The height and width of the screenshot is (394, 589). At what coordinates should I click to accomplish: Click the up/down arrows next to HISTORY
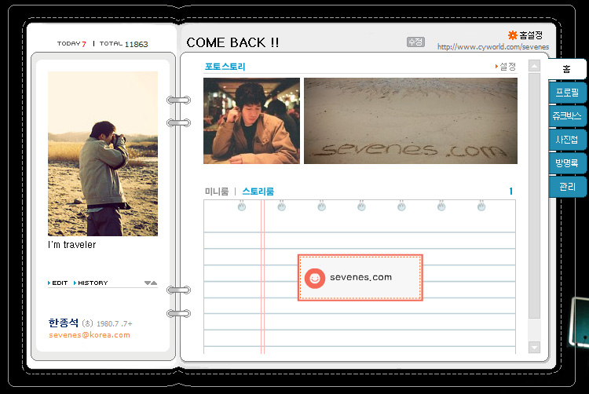click(x=151, y=283)
